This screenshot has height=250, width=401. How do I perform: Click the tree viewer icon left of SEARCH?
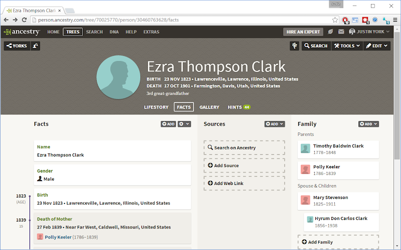[x=294, y=46]
